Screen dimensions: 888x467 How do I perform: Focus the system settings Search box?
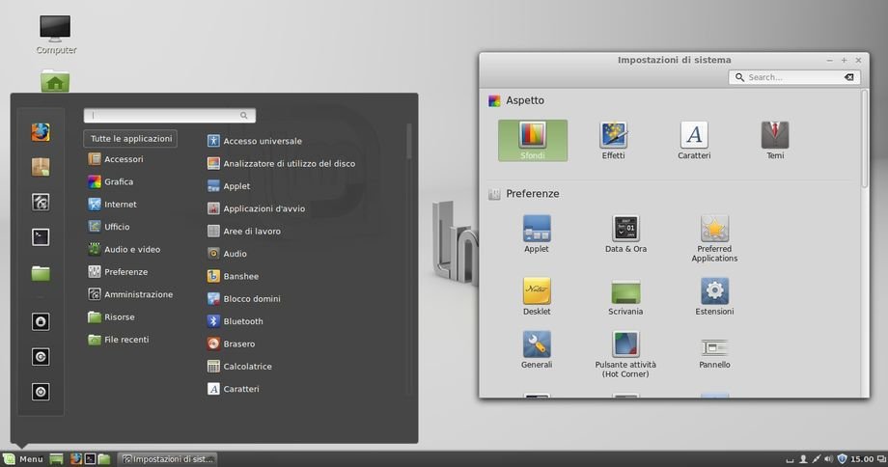[x=791, y=77]
